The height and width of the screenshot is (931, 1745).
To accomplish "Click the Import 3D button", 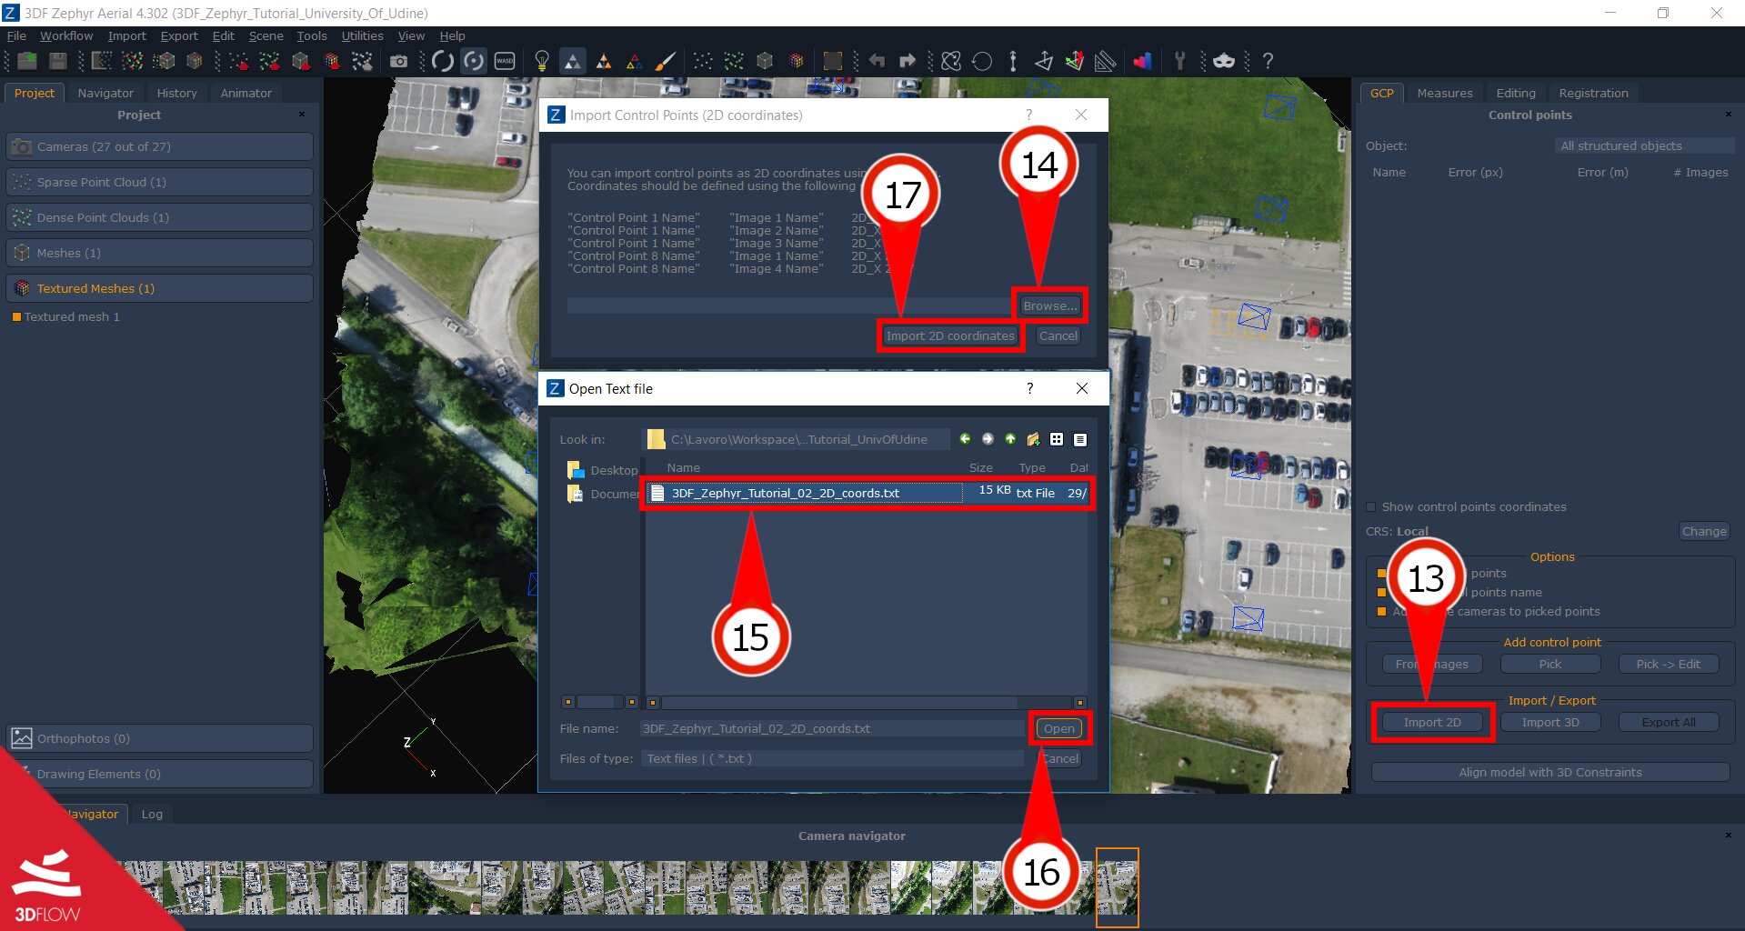I will coord(1550,722).
